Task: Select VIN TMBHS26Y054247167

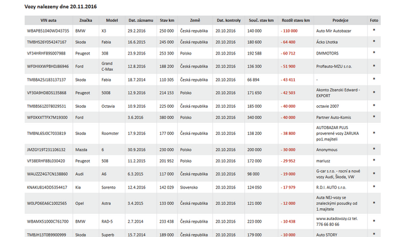Action: pos(47,42)
